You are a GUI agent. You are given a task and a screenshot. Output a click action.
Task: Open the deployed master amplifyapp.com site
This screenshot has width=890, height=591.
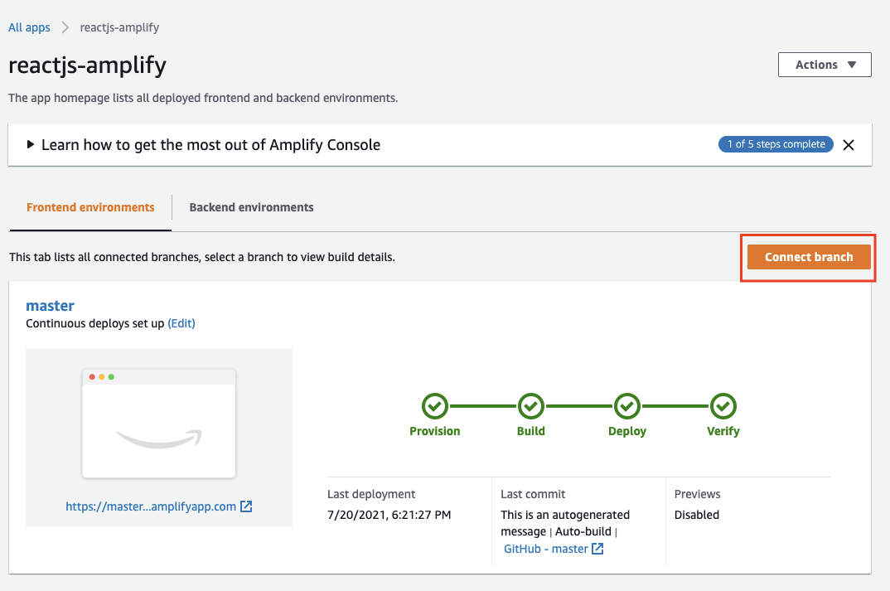(152, 506)
